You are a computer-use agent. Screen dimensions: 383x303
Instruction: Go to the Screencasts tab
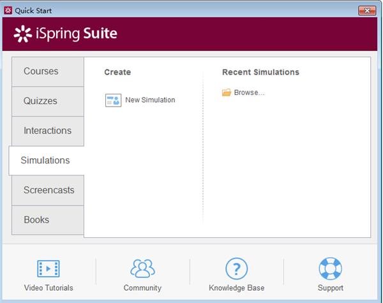(48, 191)
